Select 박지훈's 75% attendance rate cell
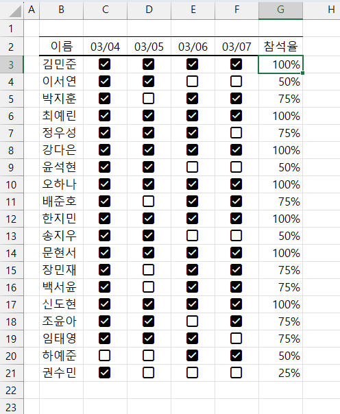The image size is (340, 414). point(280,99)
